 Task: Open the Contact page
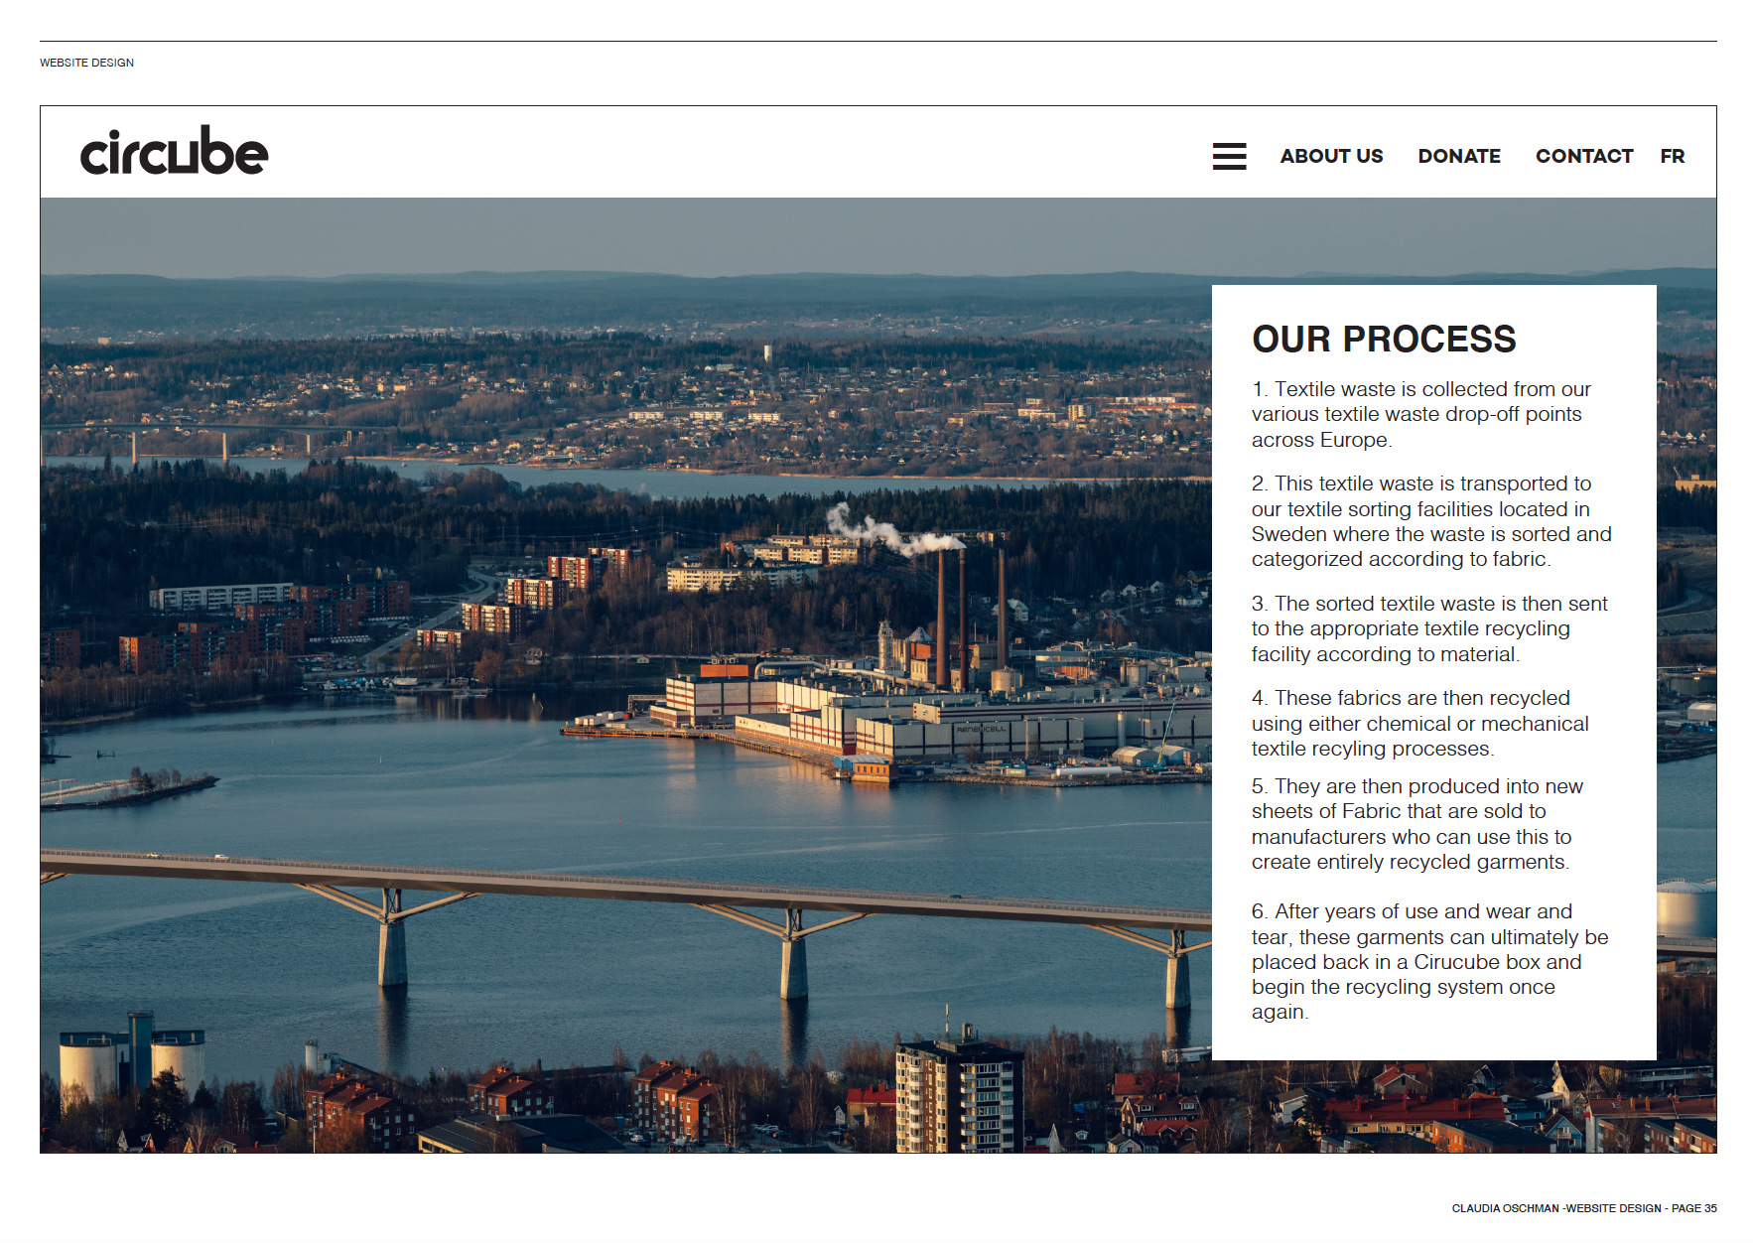[1584, 156]
